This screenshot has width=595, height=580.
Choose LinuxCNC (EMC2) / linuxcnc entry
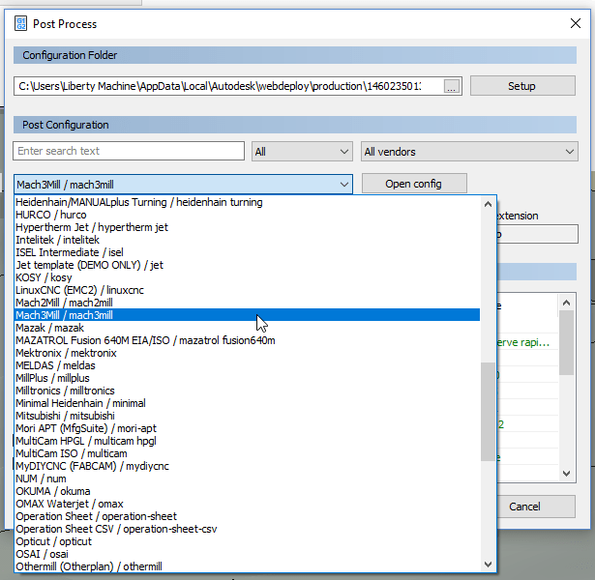(247, 290)
